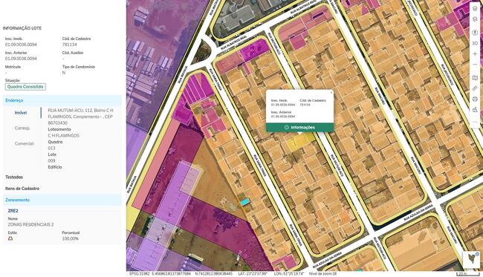The height and width of the screenshot is (277, 483).
Task: Click the ZRE2 zoning code
Action: (13, 211)
